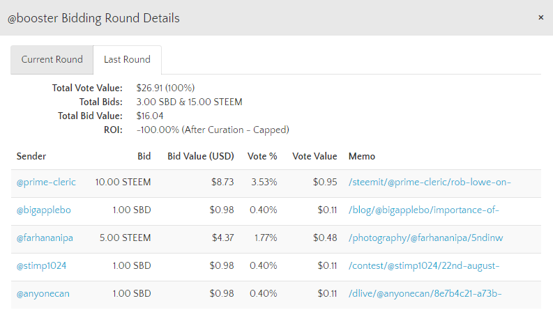Select the Last Round tab

pos(127,60)
